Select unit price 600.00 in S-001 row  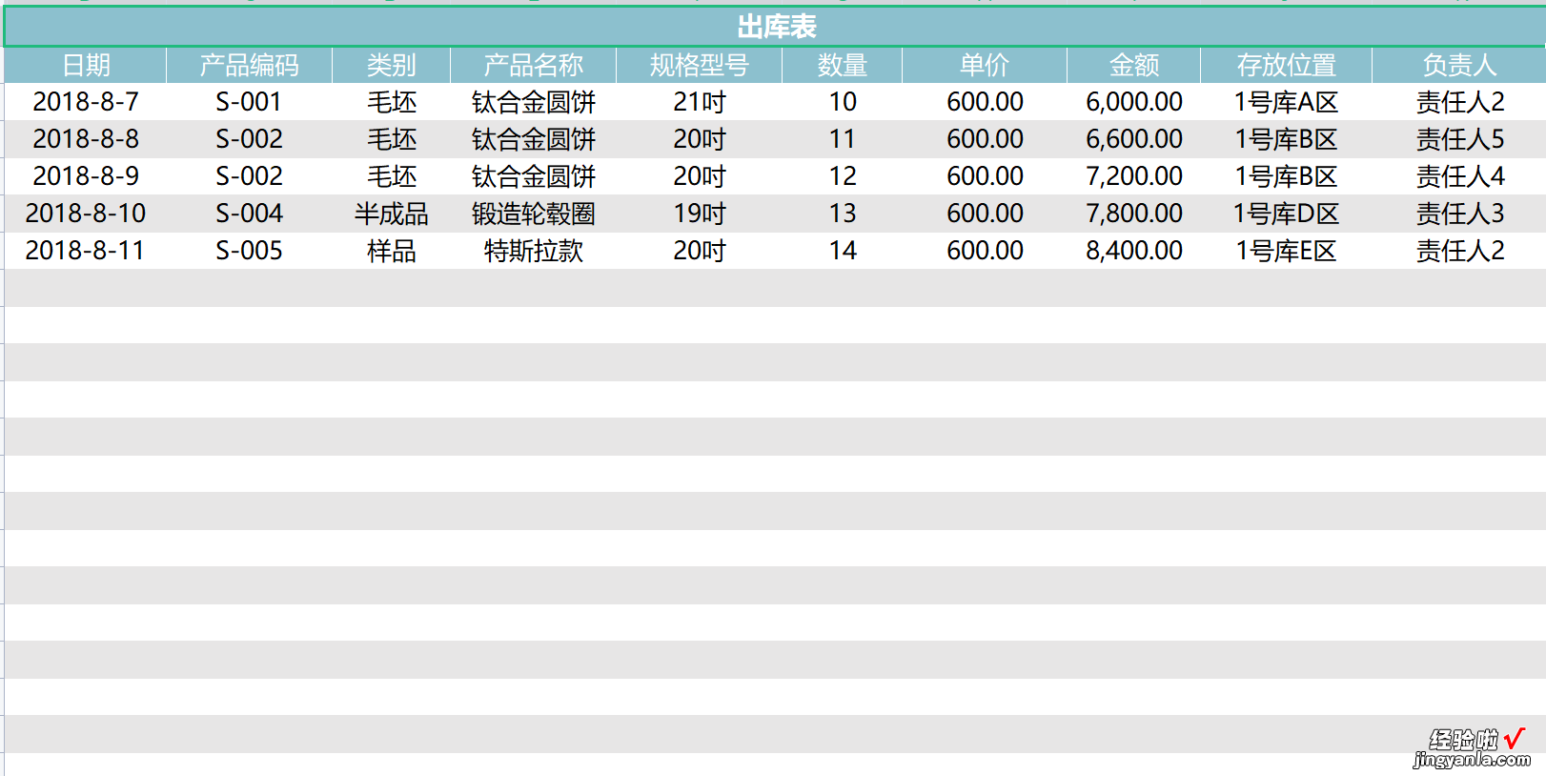click(984, 102)
